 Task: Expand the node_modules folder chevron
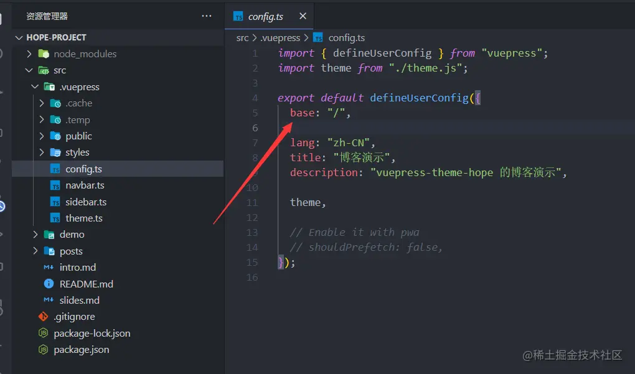[x=29, y=54]
